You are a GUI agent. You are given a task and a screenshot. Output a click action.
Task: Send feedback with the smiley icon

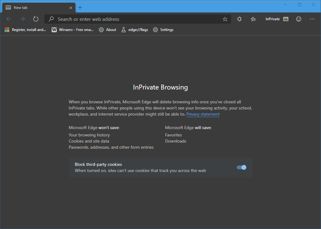[298, 19]
